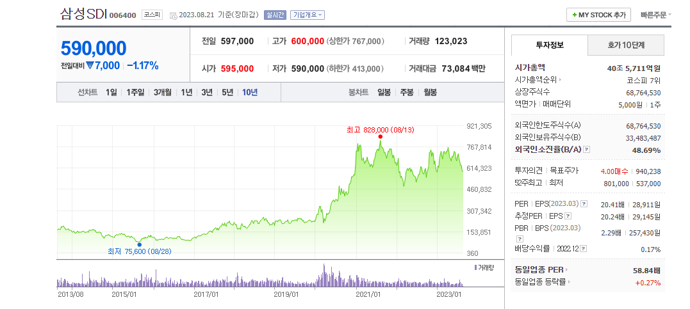The width and height of the screenshot is (690, 309).
Task: Click the 전일 value 597,000
Action: (x=237, y=42)
